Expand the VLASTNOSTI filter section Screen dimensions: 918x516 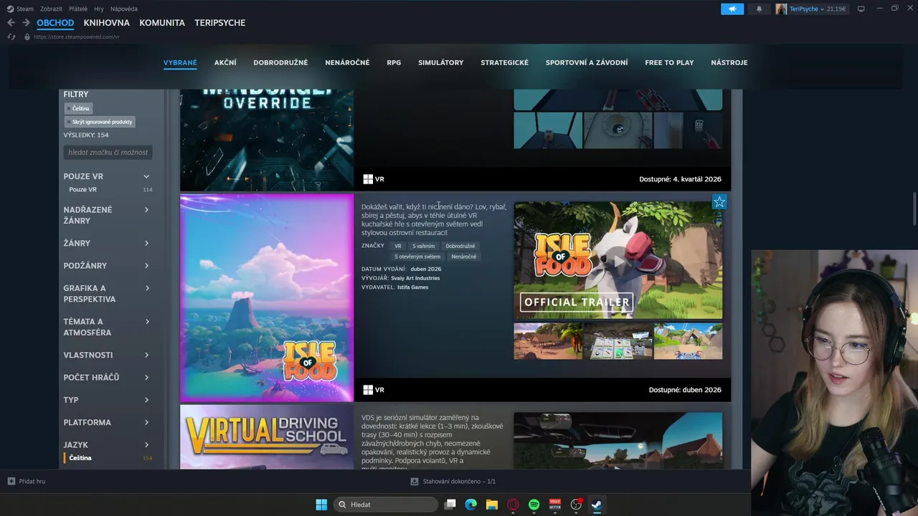click(108, 355)
